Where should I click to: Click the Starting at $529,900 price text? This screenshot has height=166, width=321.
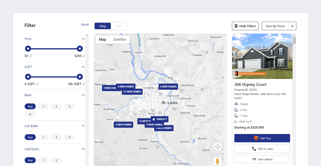click(249, 128)
